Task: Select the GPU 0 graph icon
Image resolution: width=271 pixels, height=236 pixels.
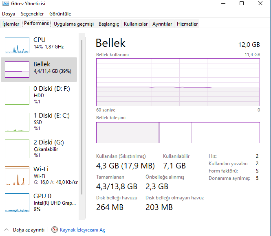Action: [x=17, y=202]
